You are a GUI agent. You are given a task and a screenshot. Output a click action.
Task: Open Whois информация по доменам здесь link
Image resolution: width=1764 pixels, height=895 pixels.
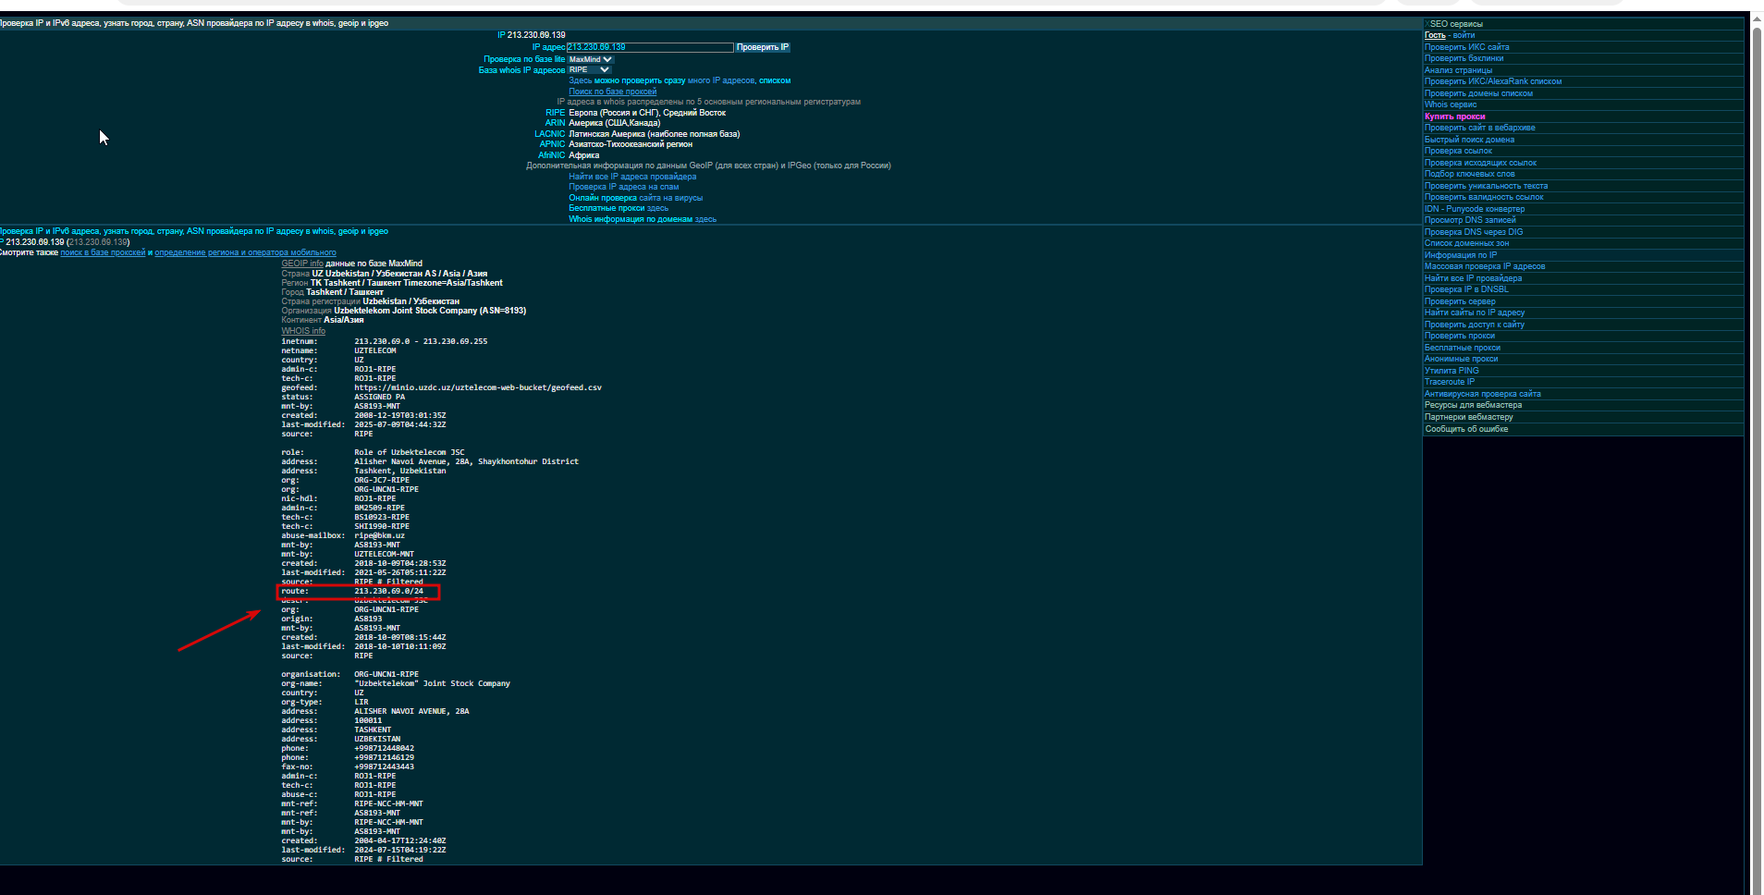point(643,219)
